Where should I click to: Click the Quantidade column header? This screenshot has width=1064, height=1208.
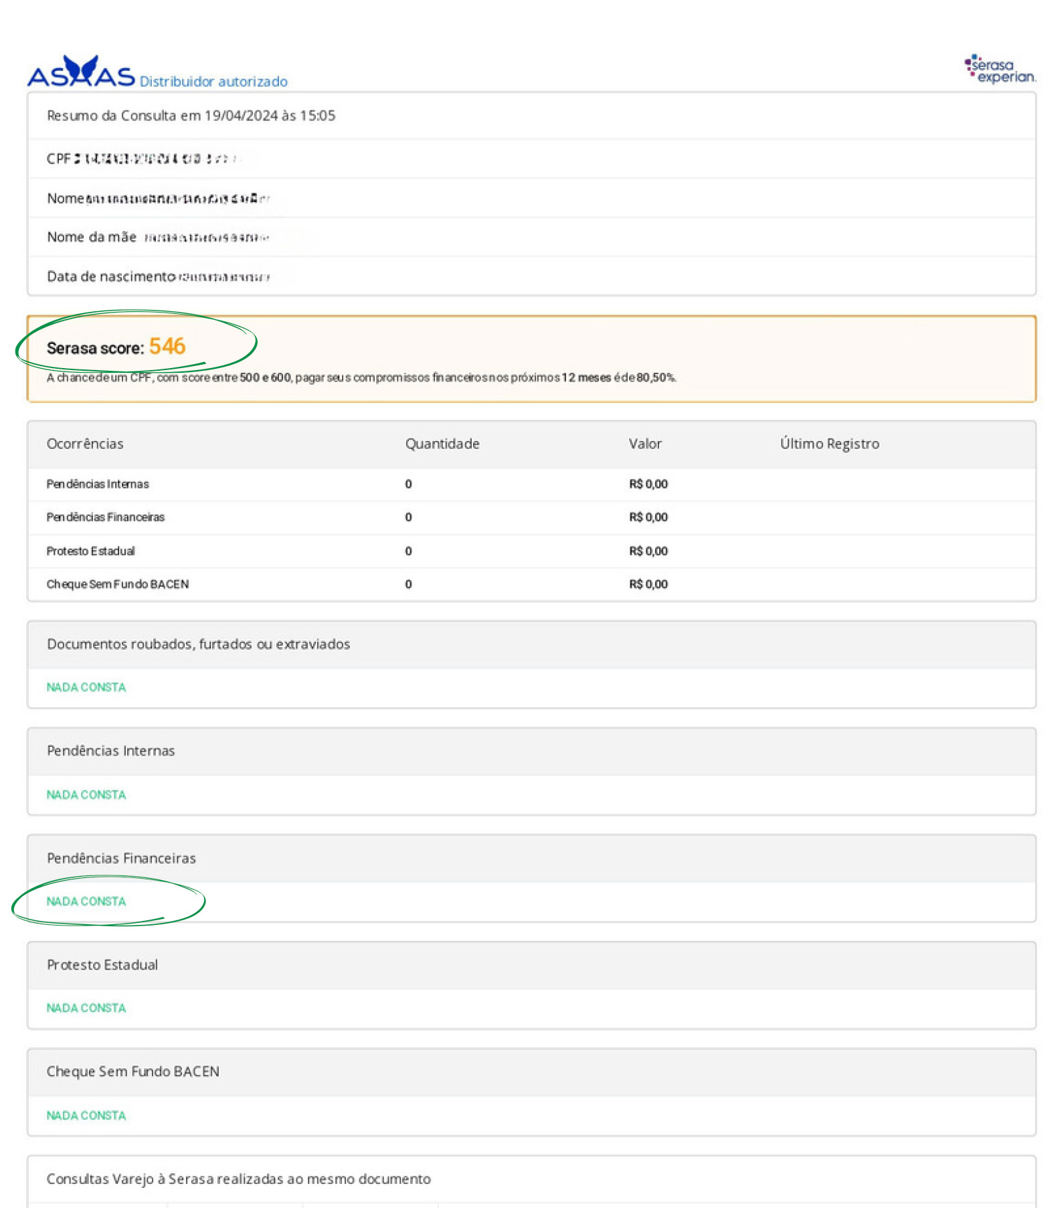(442, 444)
